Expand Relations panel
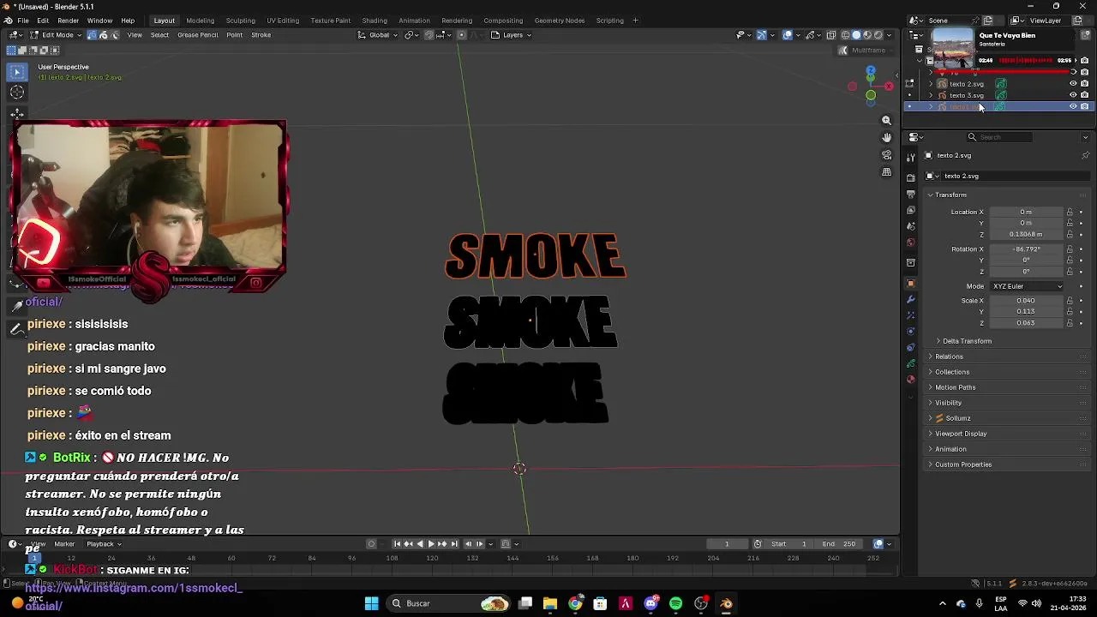Viewport: 1097px width, 617px height. 949,356
